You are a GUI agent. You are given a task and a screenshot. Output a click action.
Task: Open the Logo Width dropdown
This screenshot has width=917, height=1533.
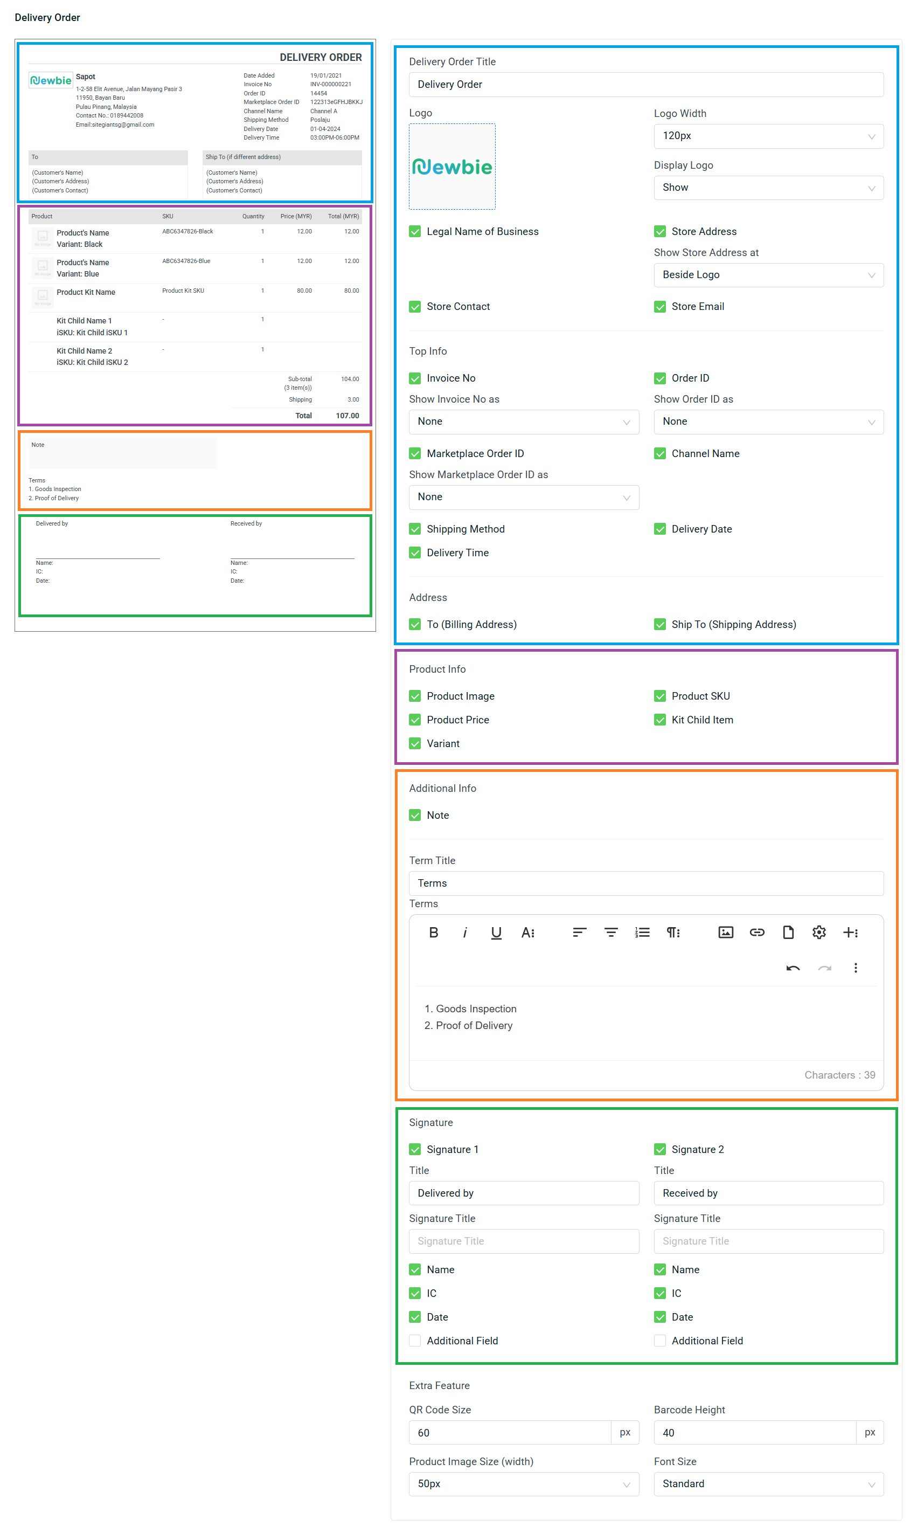click(768, 136)
